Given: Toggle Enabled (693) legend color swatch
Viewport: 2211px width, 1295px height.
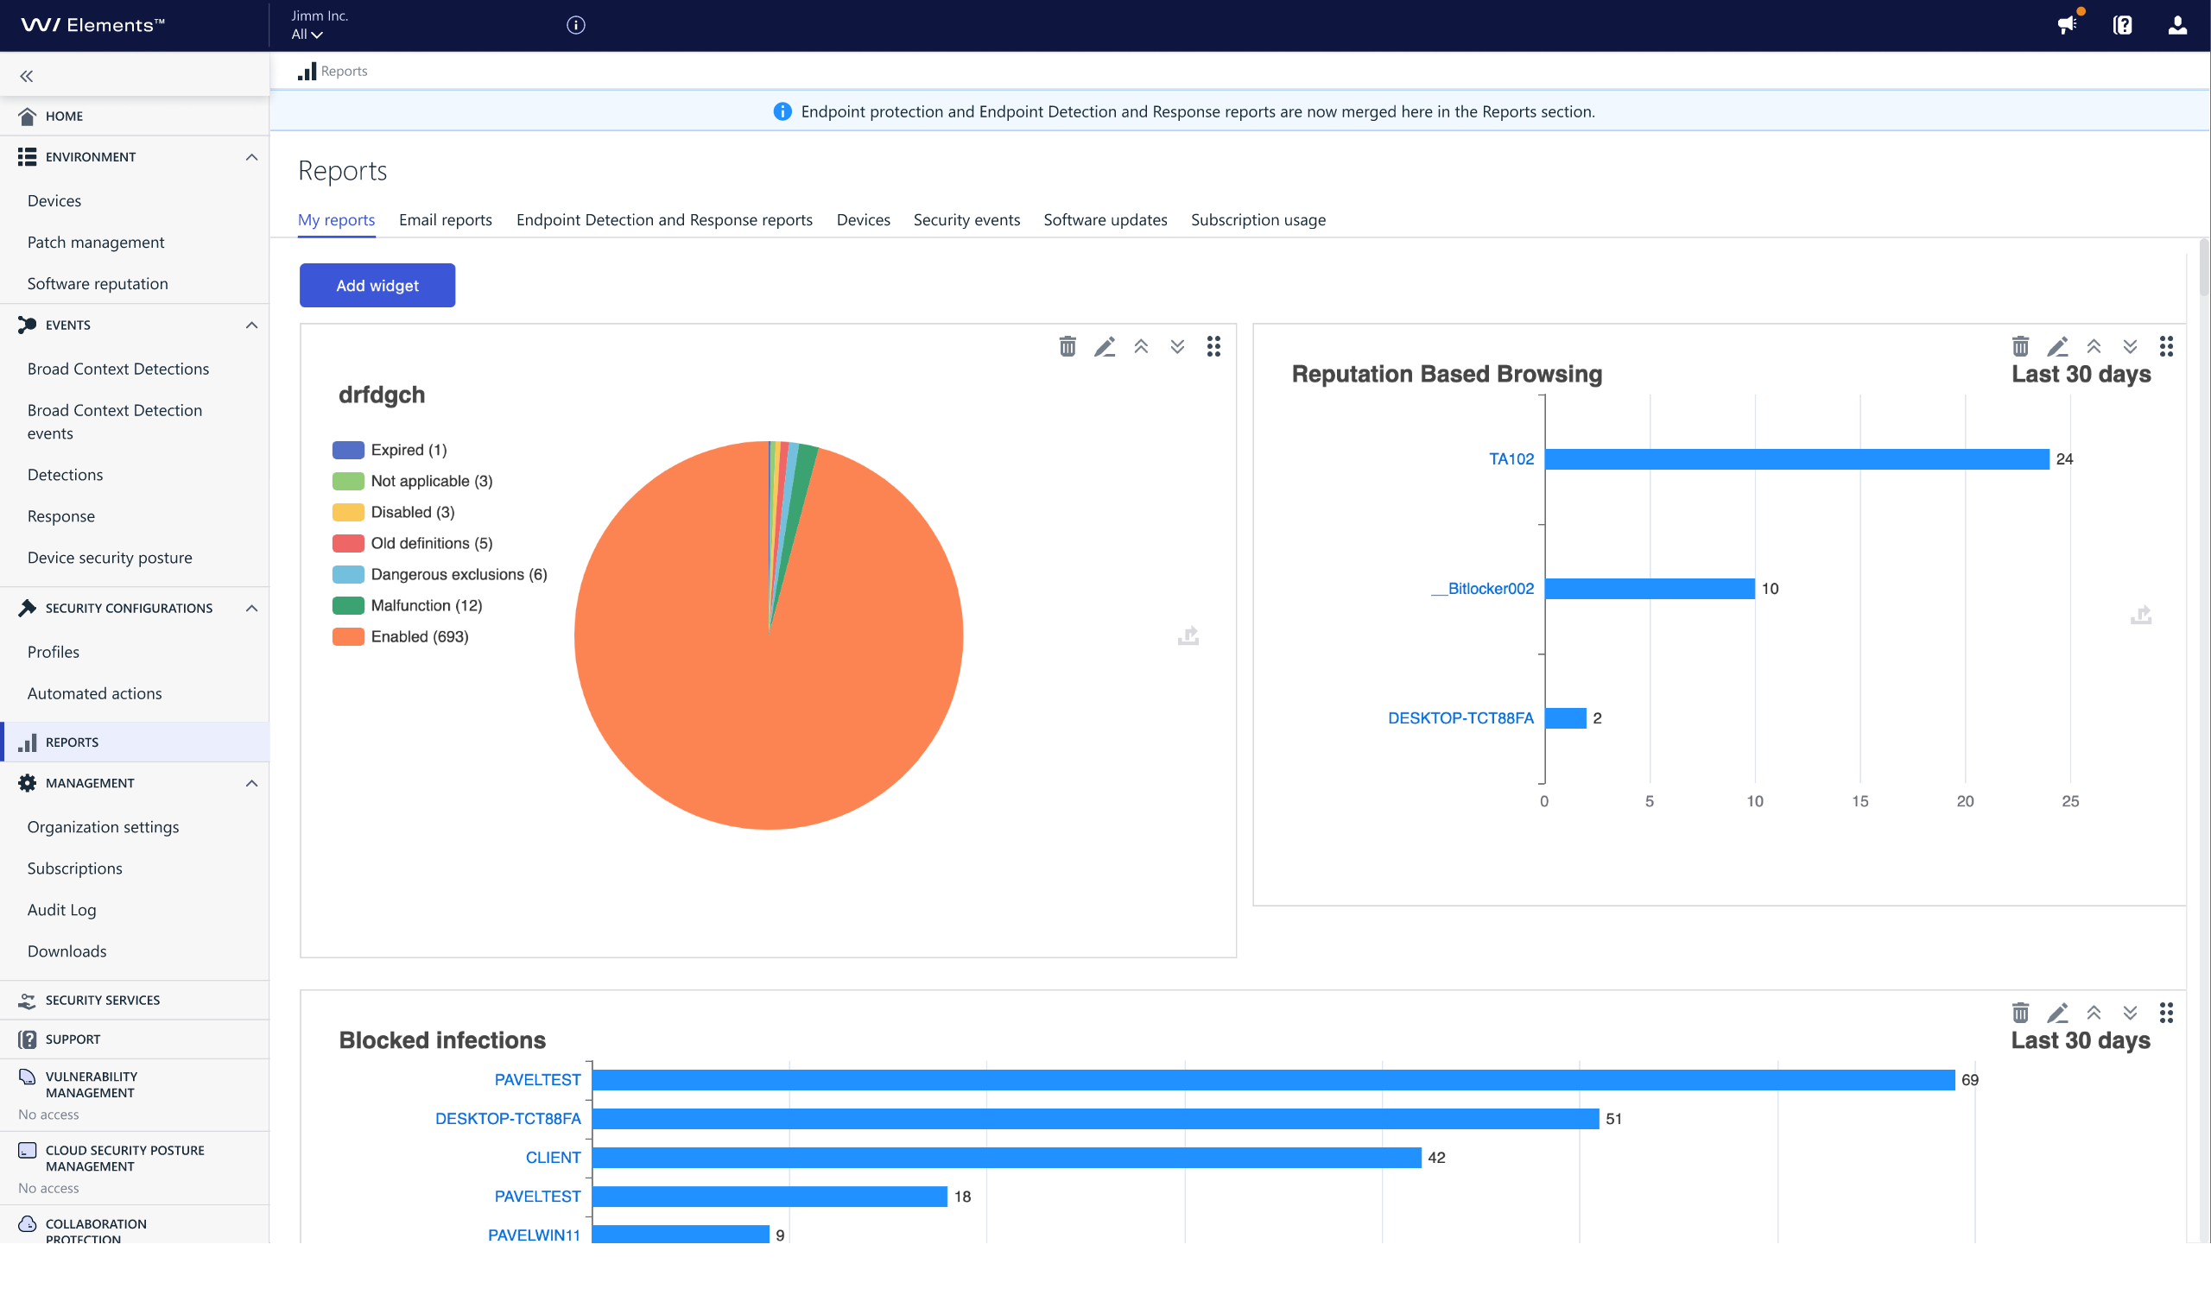Looking at the screenshot, I should (x=348, y=636).
